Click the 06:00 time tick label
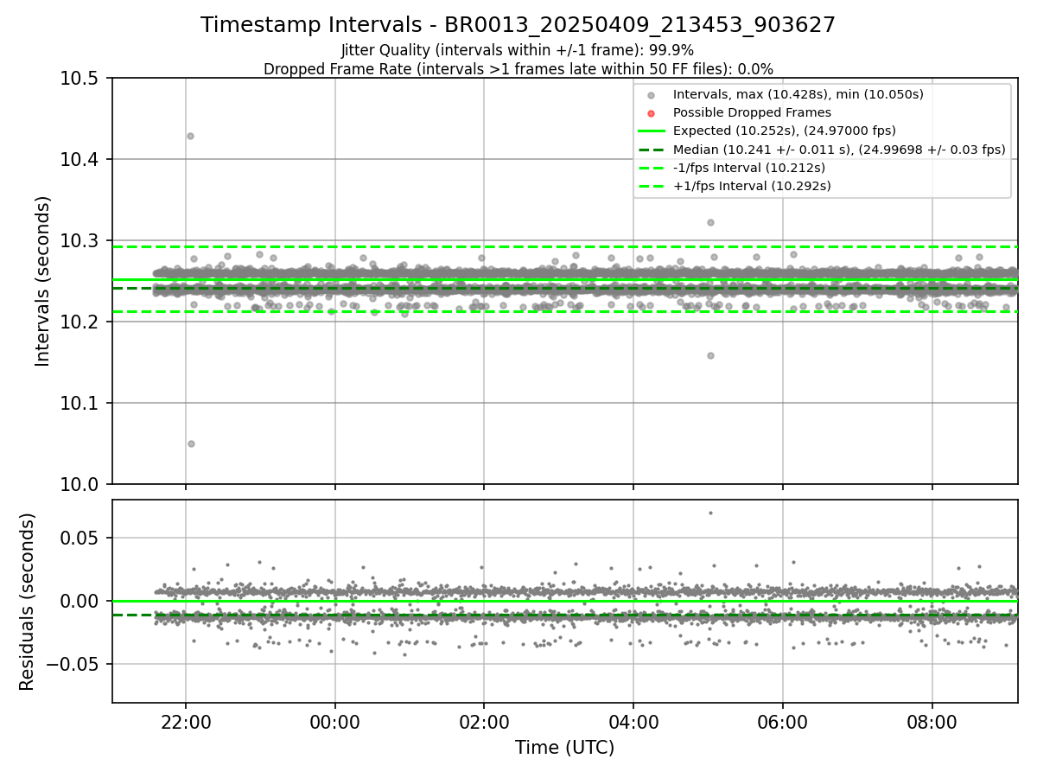The width and height of the screenshot is (1037, 778). [x=783, y=723]
